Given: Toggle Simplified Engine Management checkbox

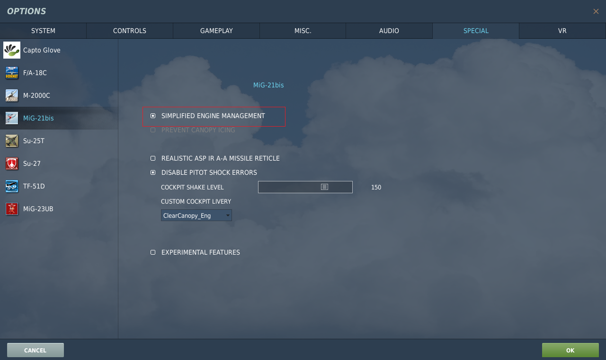Looking at the screenshot, I should (153, 116).
